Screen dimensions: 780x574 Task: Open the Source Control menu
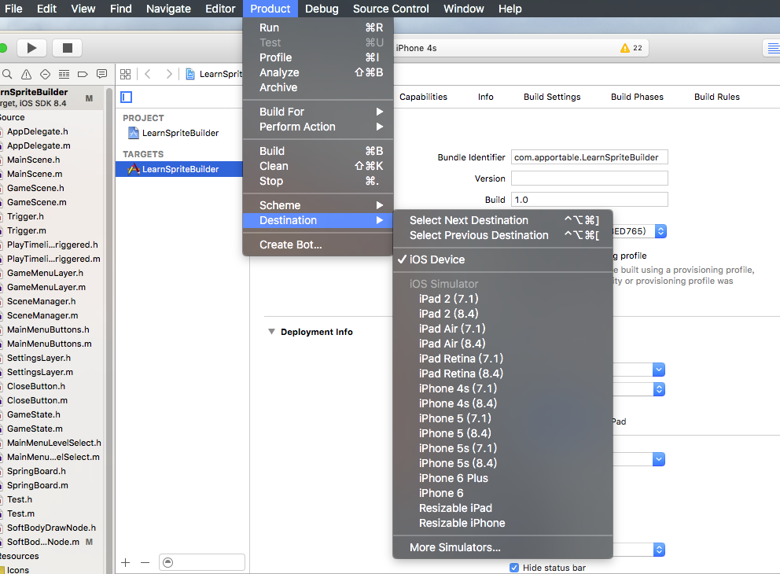click(x=391, y=9)
